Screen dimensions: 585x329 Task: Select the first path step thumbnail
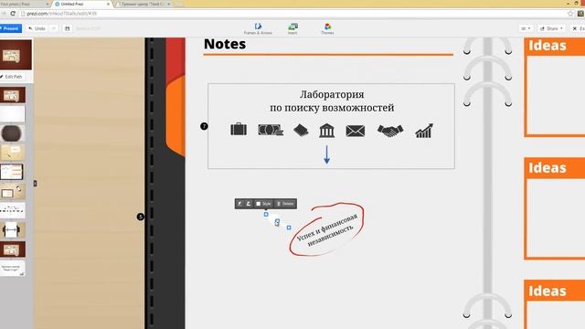pos(13,95)
